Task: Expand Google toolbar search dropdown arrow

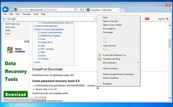Action: point(95,19)
